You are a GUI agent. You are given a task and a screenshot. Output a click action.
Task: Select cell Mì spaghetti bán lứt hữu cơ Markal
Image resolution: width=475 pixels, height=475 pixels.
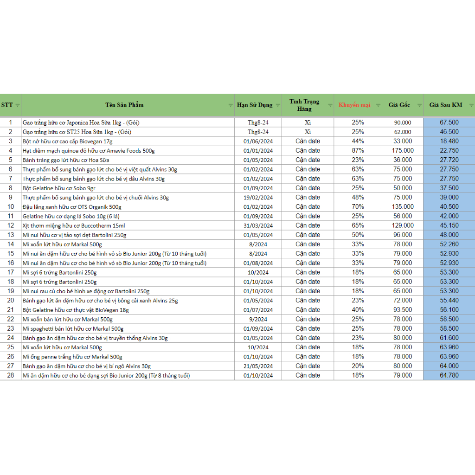pos(128,329)
